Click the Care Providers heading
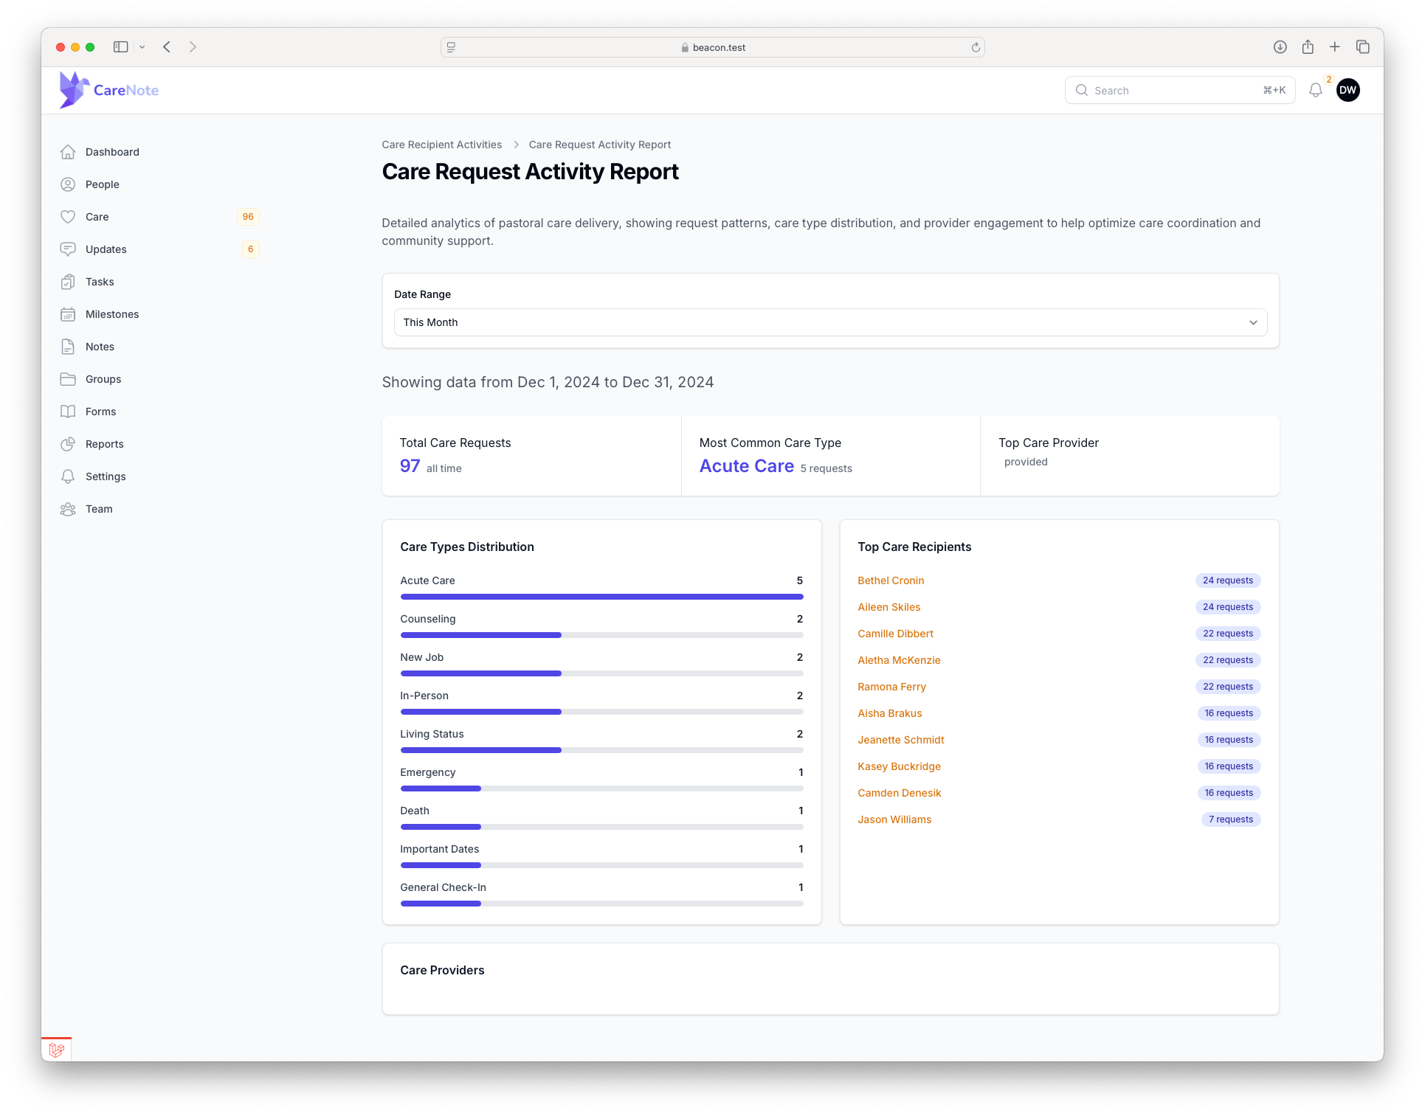This screenshot has height=1116, width=1425. [x=442, y=970]
